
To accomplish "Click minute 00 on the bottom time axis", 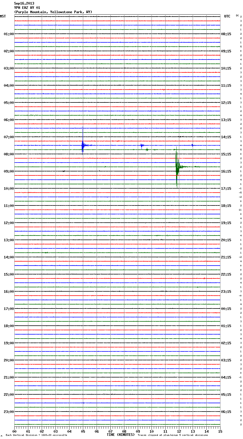I will (15, 431).
